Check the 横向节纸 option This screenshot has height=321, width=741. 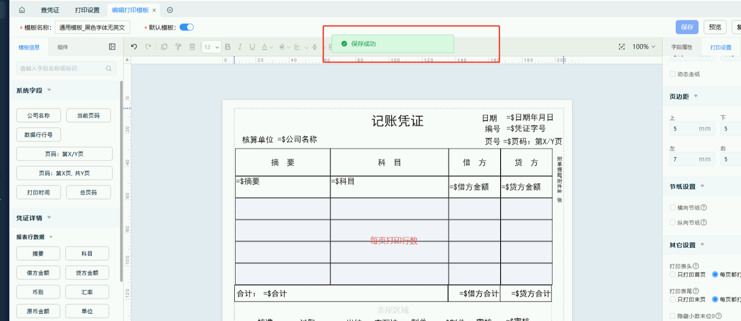pos(673,207)
